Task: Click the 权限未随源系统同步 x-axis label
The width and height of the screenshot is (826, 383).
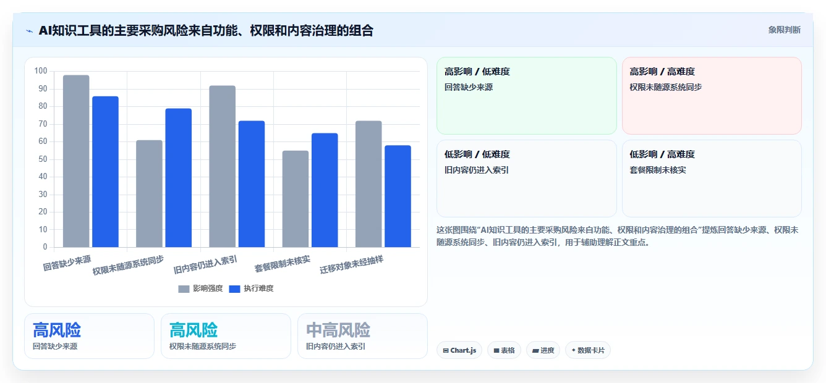Action: pos(128,265)
